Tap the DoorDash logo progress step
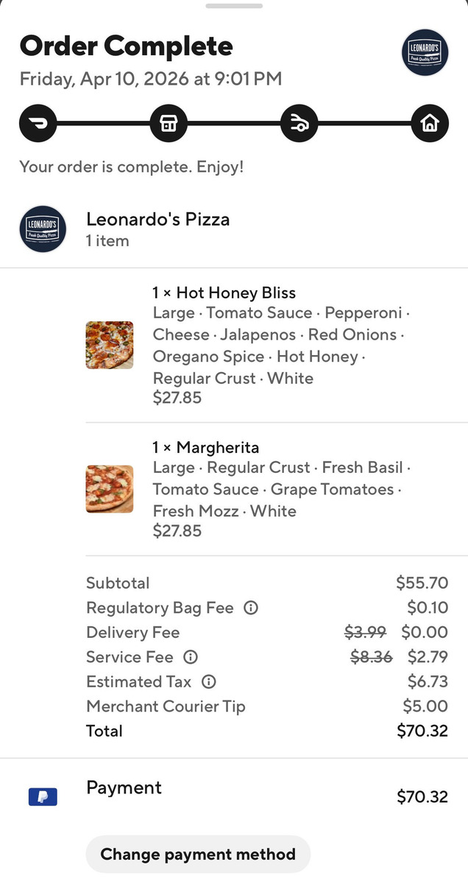Viewport: 468px width, 884px height. (38, 124)
